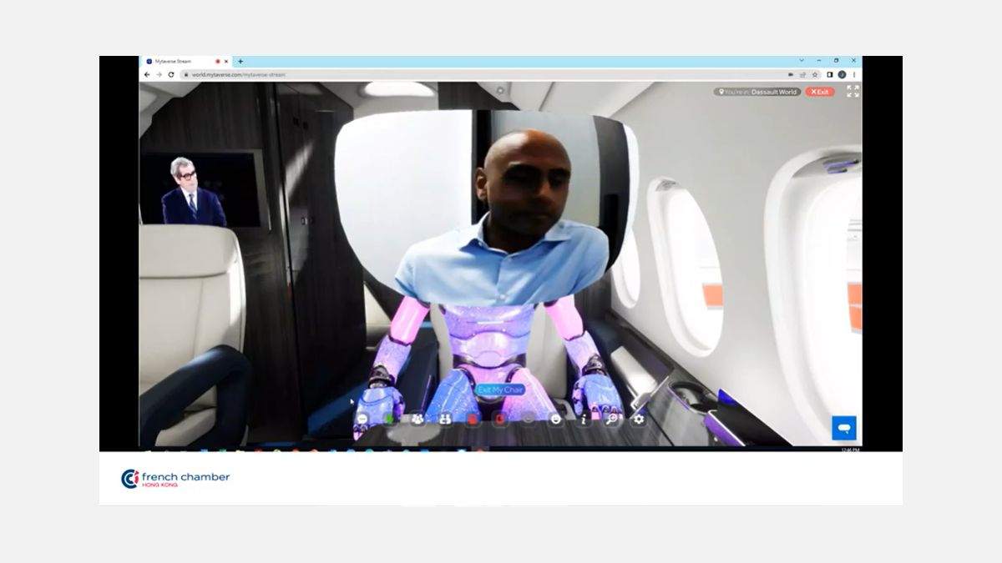Open the emoji reactions smiley icon
This screenshot has width=1002, height=563.
(x=556, y=420)
